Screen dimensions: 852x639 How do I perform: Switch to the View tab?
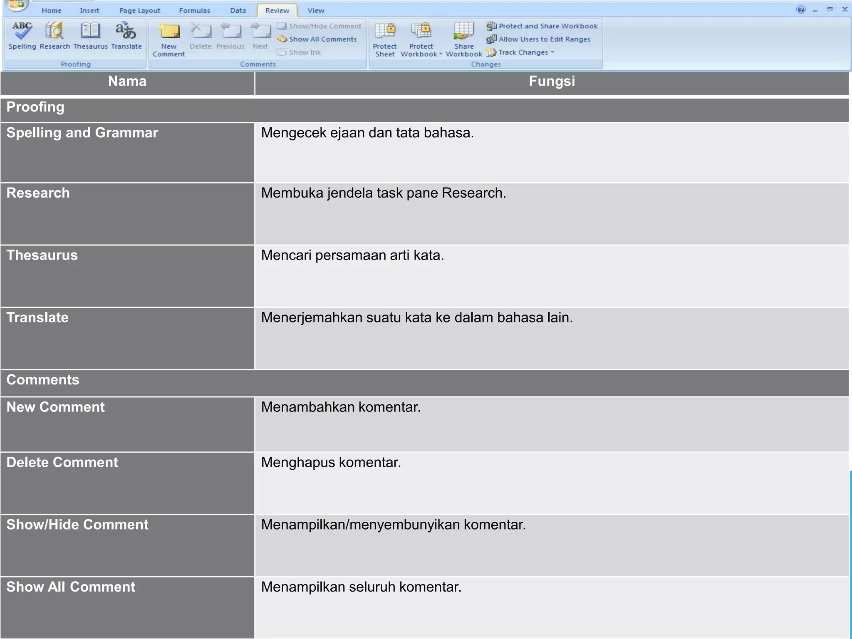point(316,10)
